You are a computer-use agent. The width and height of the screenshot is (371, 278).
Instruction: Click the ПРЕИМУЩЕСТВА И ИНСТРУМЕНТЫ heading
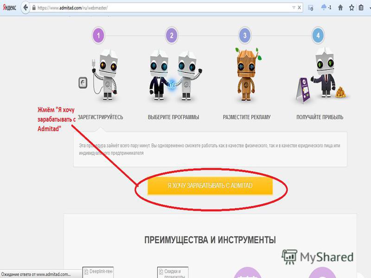[x=210, y=240]
